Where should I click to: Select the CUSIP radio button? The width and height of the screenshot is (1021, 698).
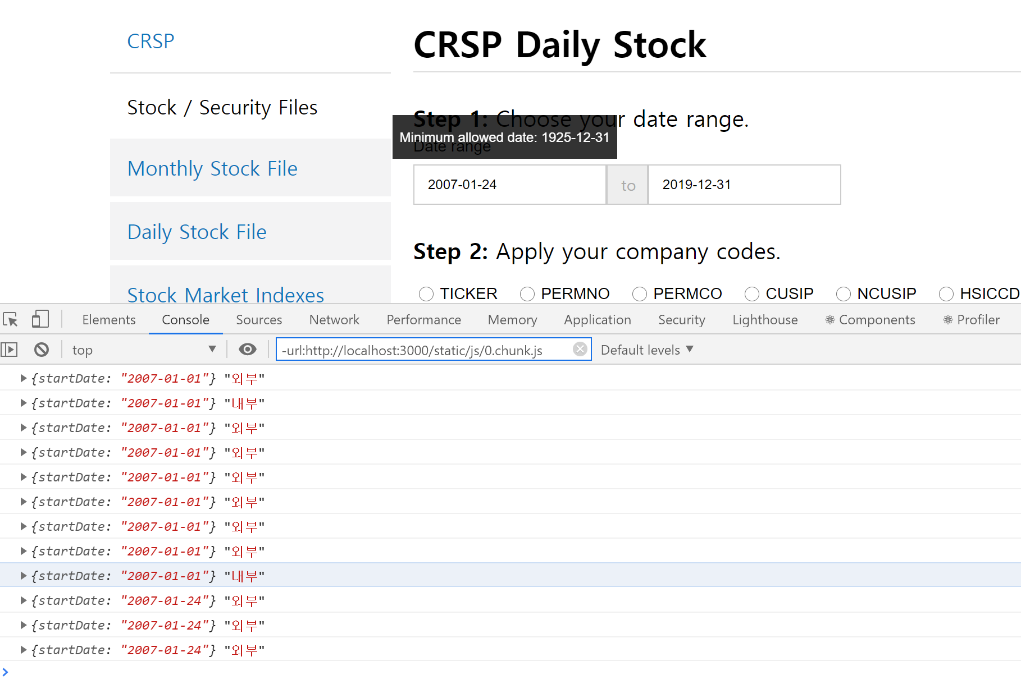click(752, 294)
